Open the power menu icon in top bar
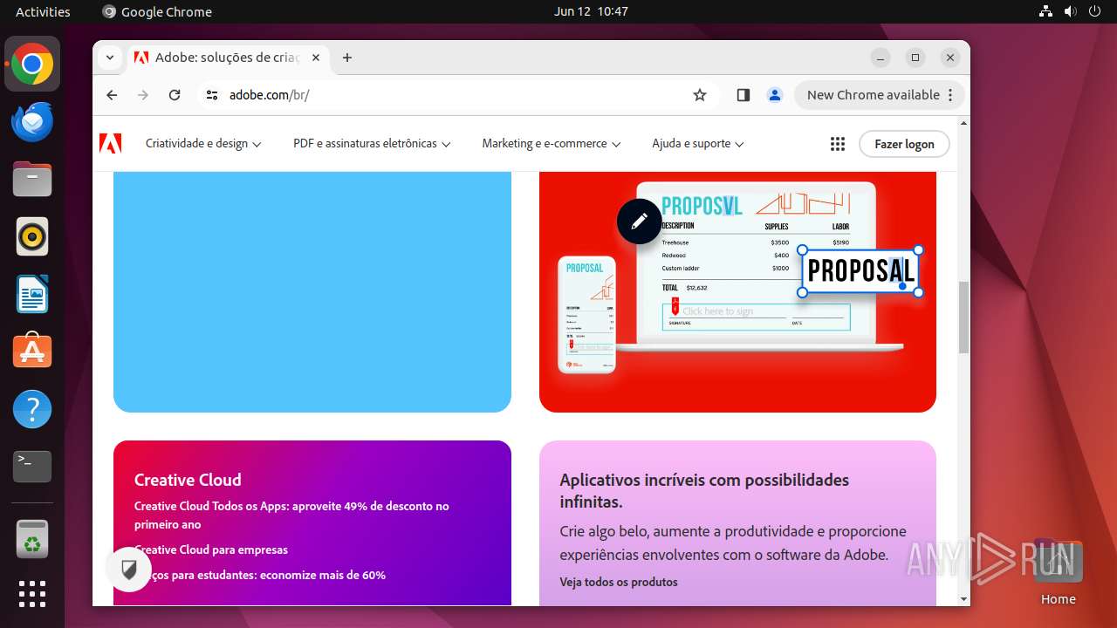Viewport: 1117px width, 628px height. (1095, 11)
